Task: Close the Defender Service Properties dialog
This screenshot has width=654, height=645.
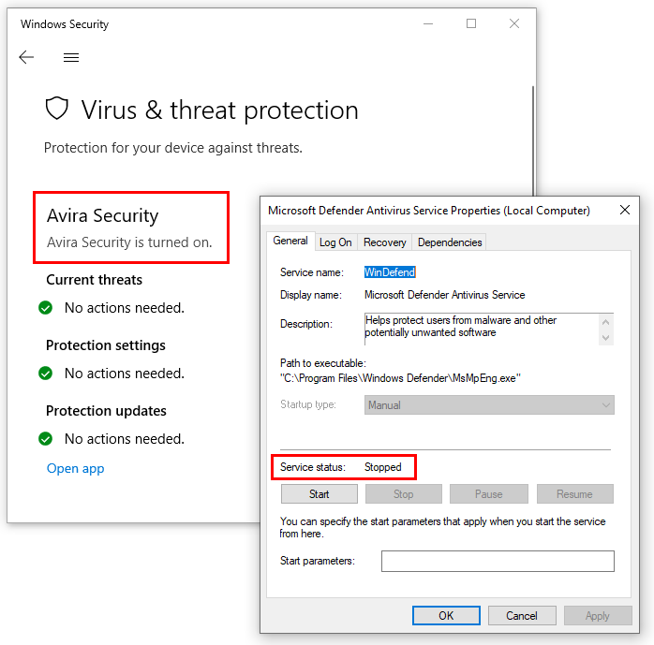Action: [624, 210]
